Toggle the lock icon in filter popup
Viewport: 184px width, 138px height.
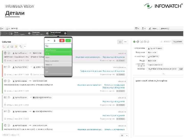[55, 41]
